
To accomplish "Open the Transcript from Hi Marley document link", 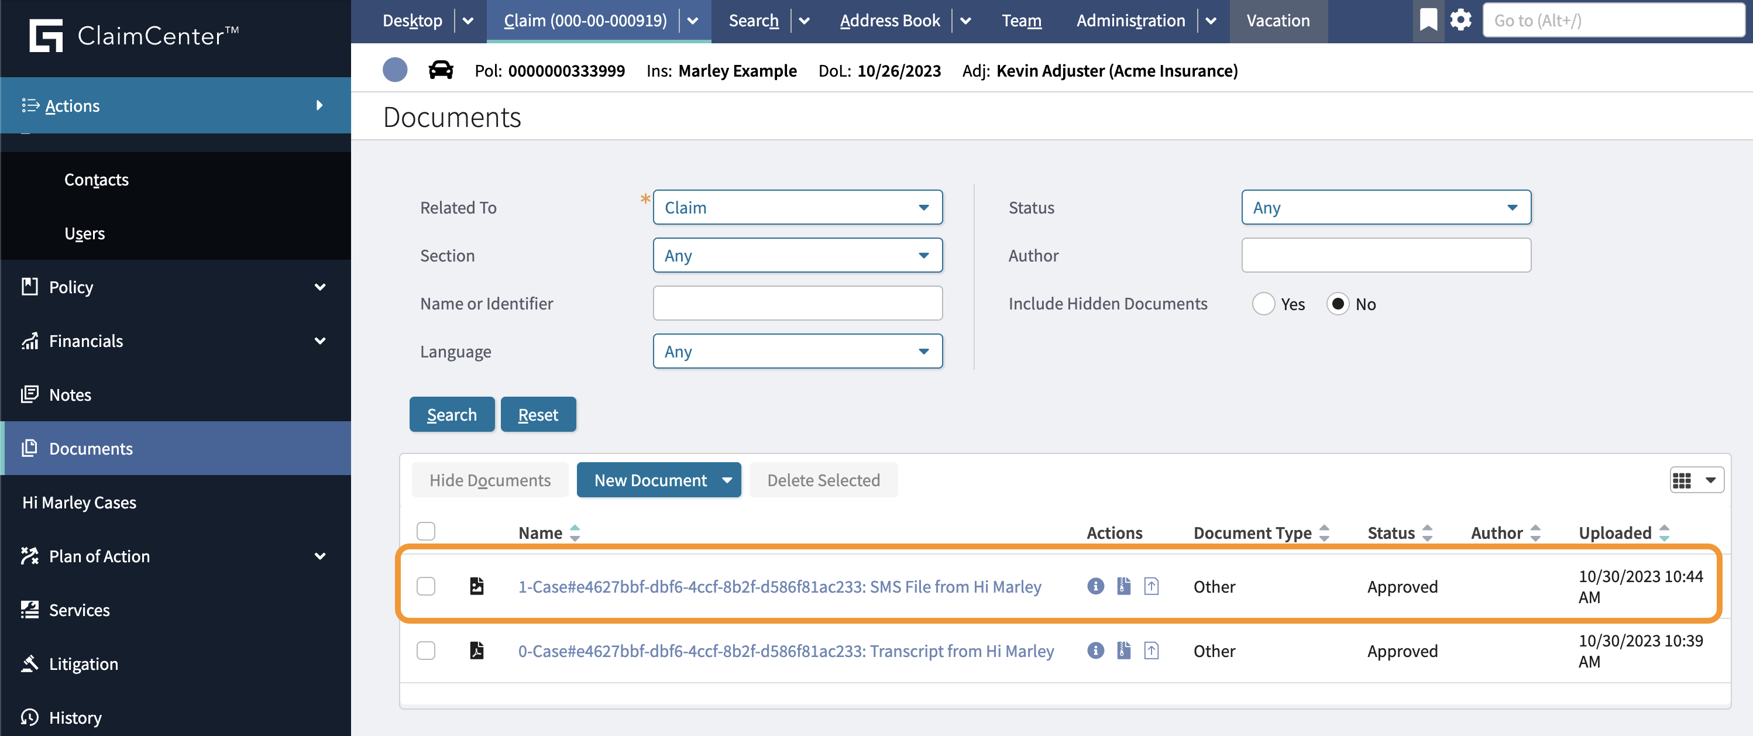I will coord(785,651).
